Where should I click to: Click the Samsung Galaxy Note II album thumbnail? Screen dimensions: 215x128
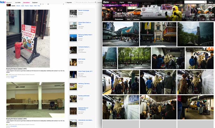[x=73, y=38]
